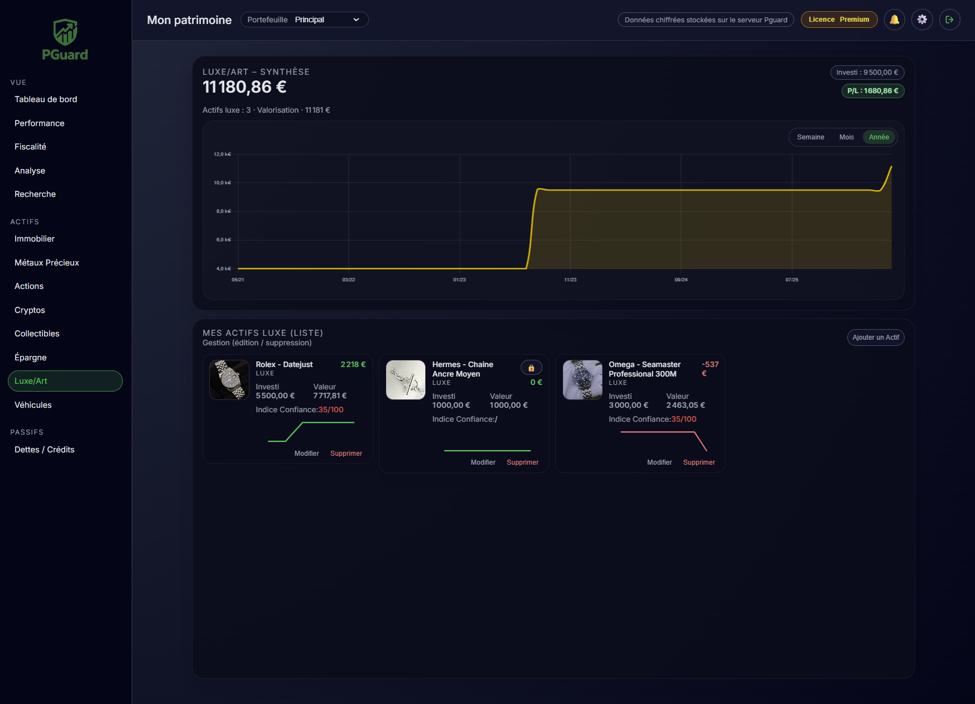Click the lock icon on Hermes card
The width and height of the screenshot is (975, 704).
[531, 368]
